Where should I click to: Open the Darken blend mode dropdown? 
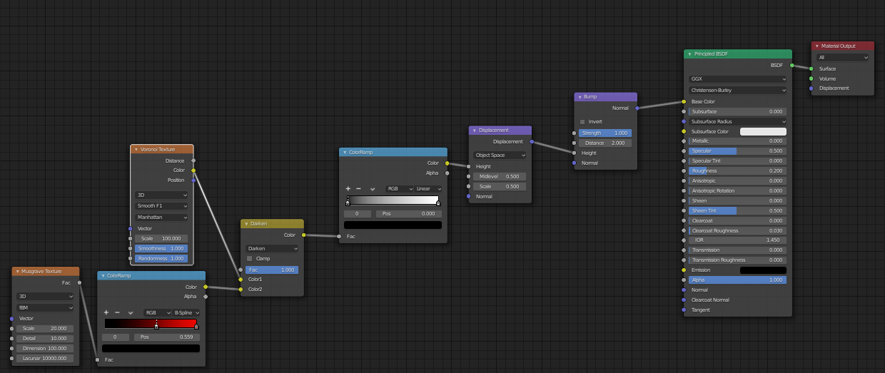tap(272, 248)
